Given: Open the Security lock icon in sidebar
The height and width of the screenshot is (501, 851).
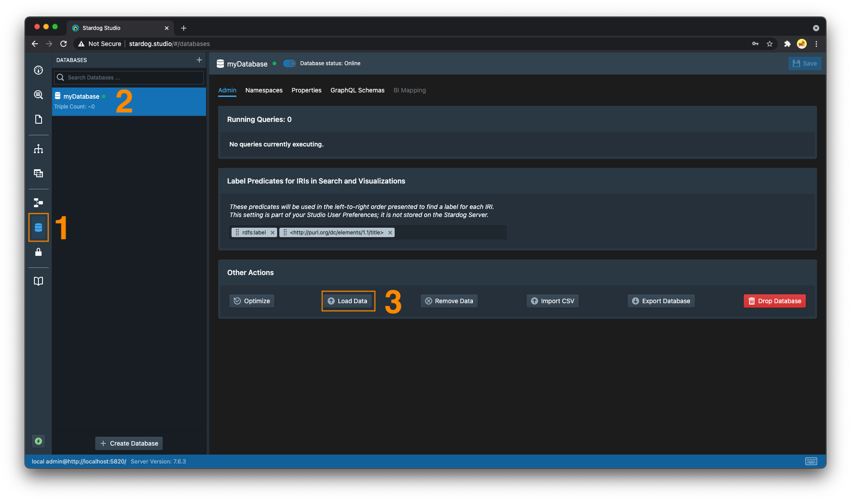Looking at the screenshot, I should [38, 252].
